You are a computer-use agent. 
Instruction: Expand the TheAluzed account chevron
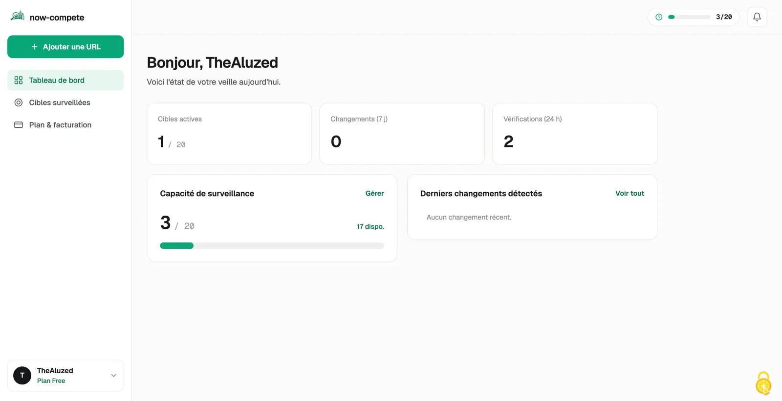114,376
